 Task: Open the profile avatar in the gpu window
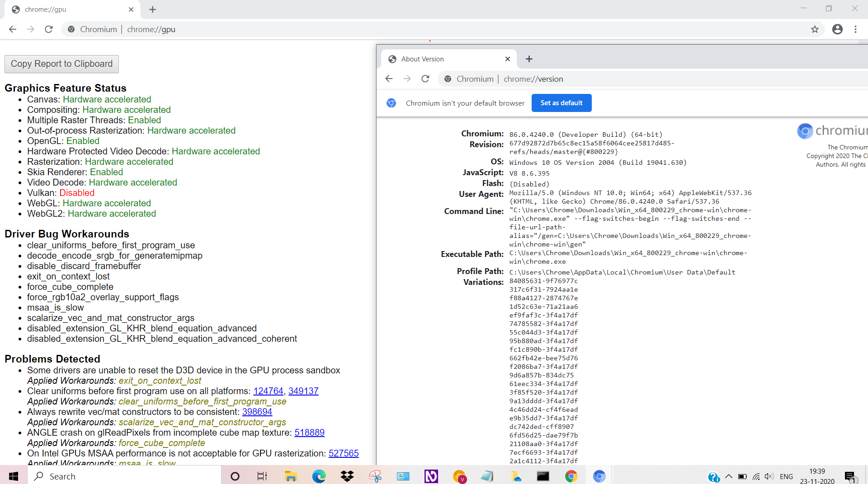[x=837, y=29]
